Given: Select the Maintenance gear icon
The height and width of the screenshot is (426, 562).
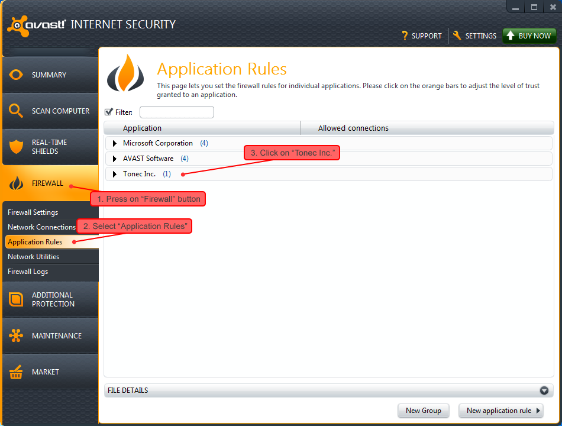Looking at the screenshot, I should click(16, 335).
